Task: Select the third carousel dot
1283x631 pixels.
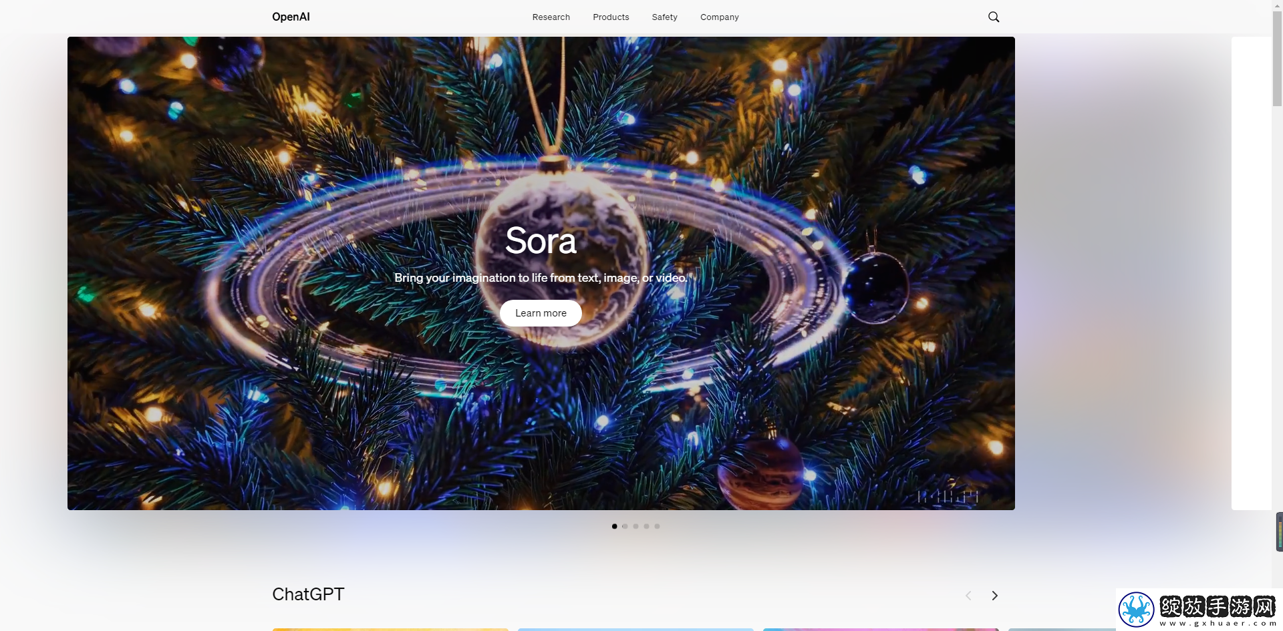Action: (635, 526)
